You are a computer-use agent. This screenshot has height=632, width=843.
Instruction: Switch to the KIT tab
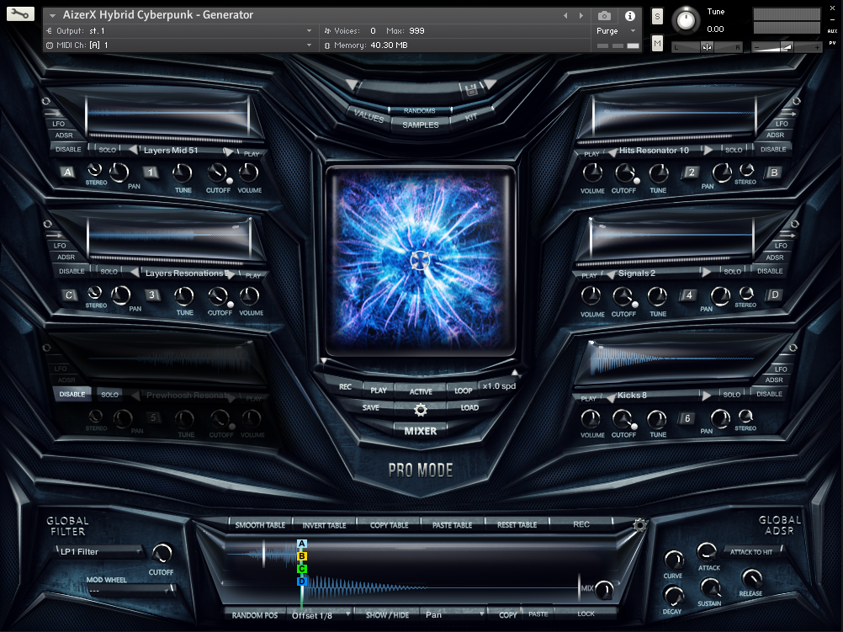[x=471, y=117]
